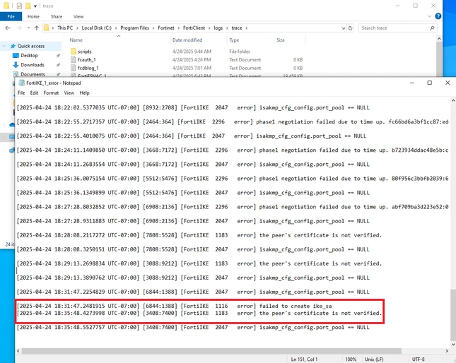Click Notepad horizontal scroll right arrow

tap(447, 351)
